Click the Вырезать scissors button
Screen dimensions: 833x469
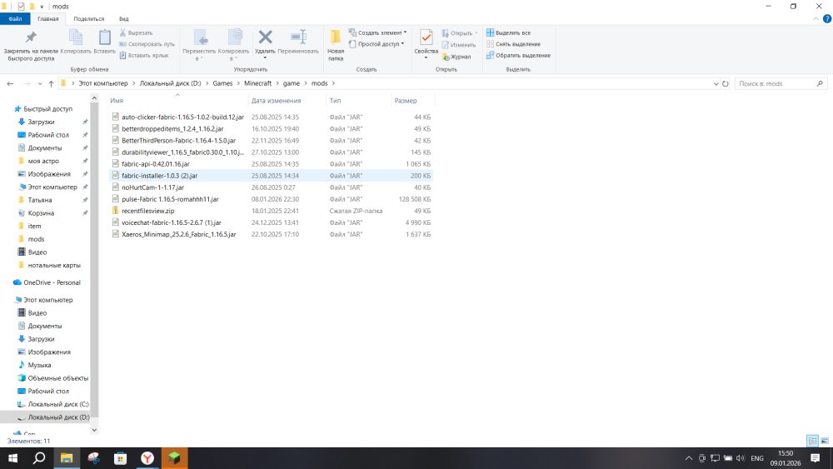pos(136,33)
